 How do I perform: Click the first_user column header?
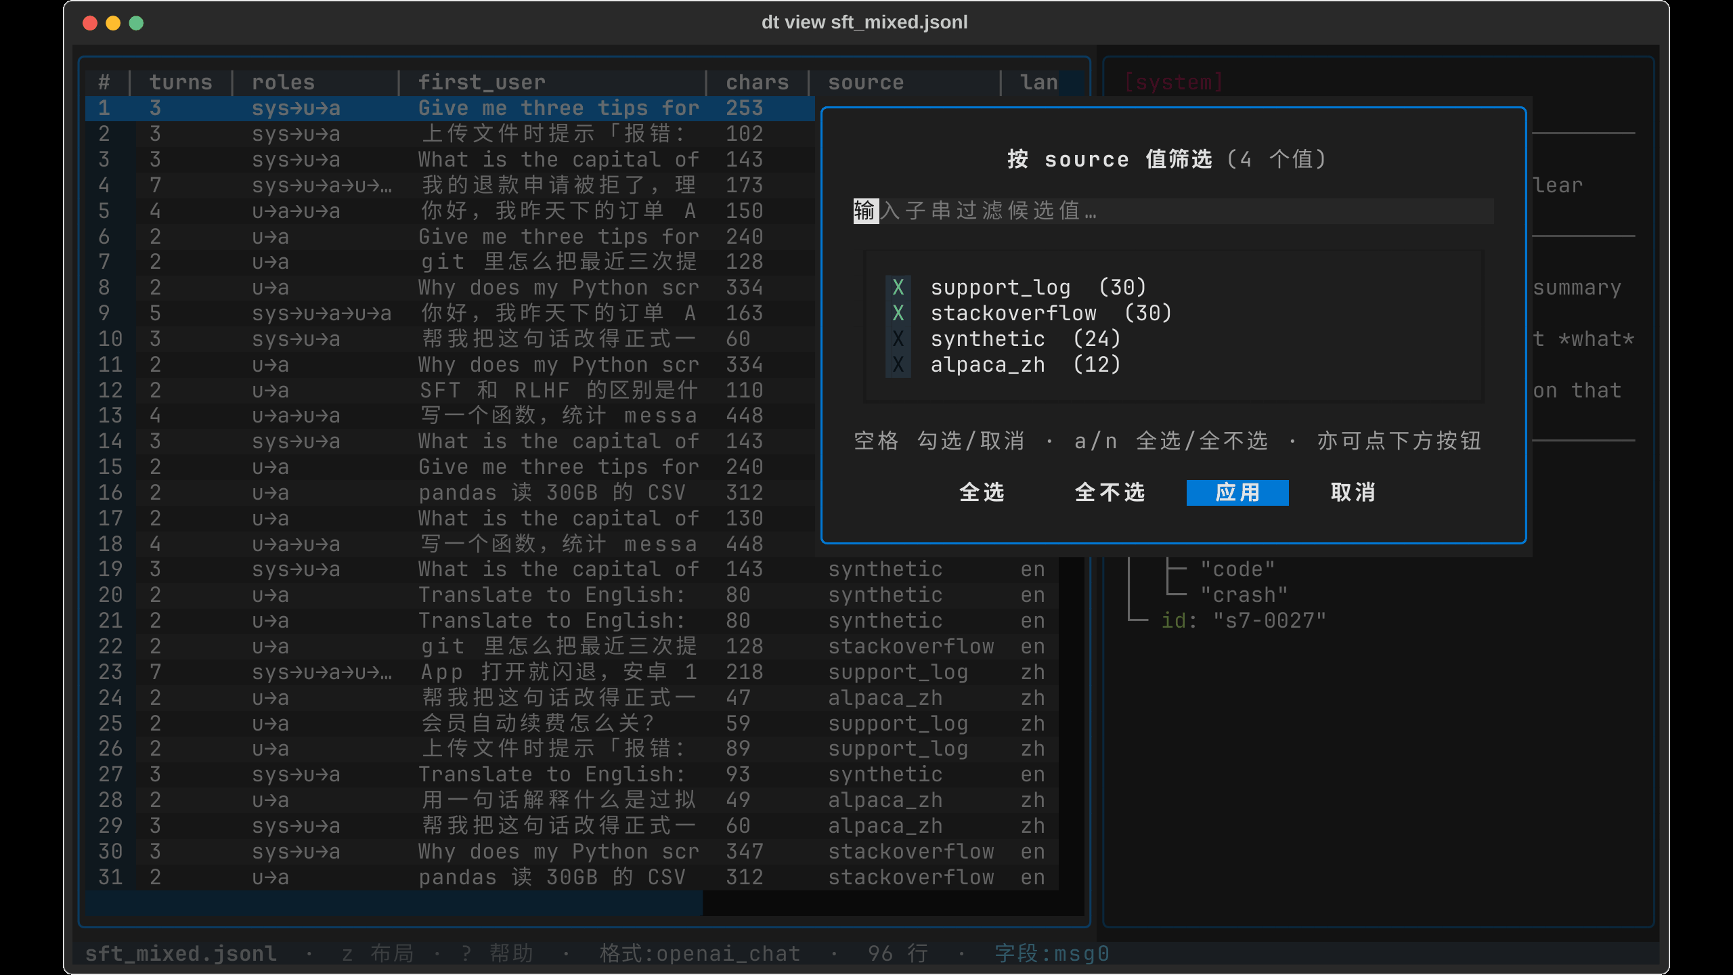coord(481,82)
